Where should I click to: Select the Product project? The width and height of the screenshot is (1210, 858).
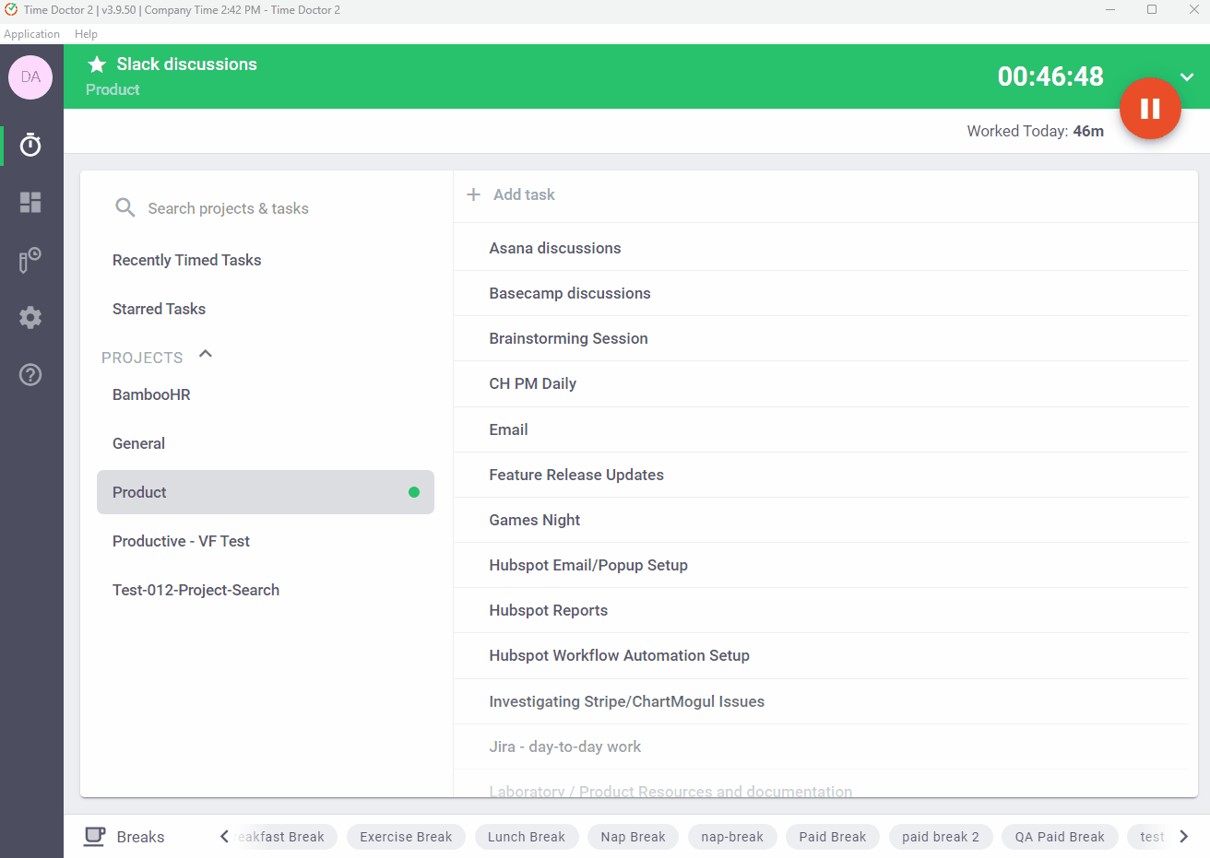pyautogui.click(x=266, y=492)
